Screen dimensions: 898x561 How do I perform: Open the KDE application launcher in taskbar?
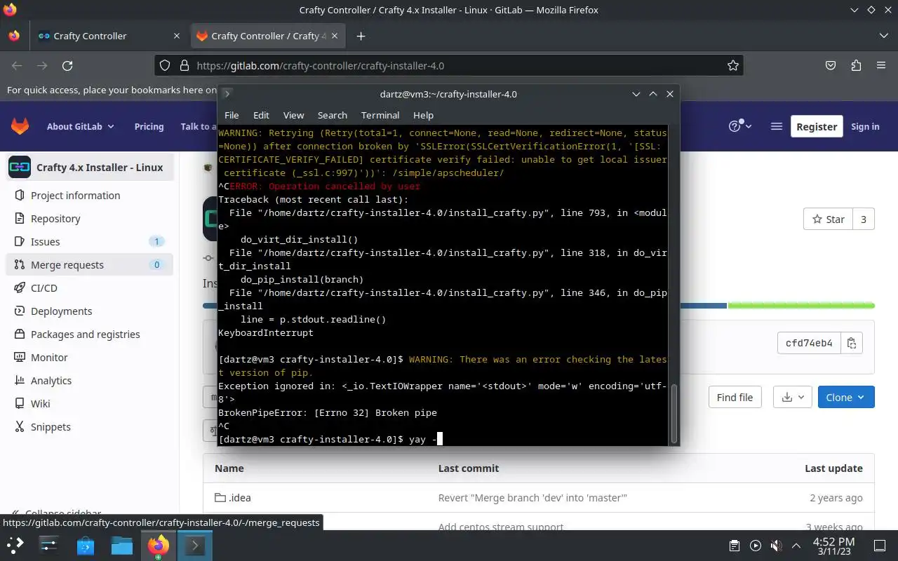point(15,545)
